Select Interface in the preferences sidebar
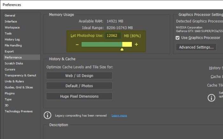Viewport: 223px width, 139px height. point(11,21)
